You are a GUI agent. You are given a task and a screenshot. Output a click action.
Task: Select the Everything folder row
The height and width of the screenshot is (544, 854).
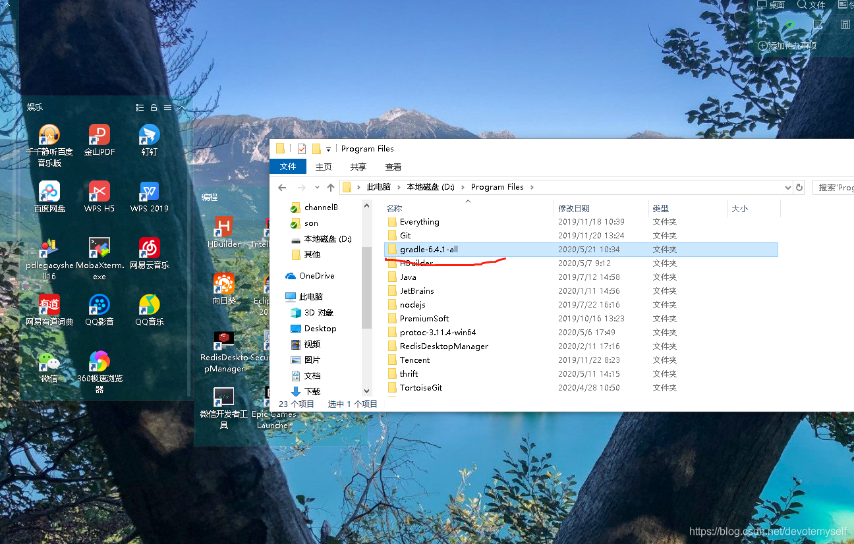[581, 222]
